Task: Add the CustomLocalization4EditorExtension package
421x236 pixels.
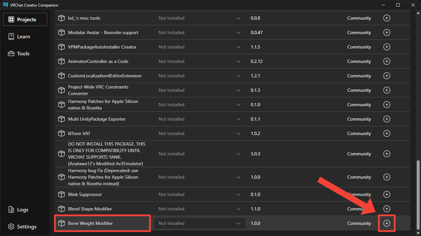Action: tap(387, 76)
